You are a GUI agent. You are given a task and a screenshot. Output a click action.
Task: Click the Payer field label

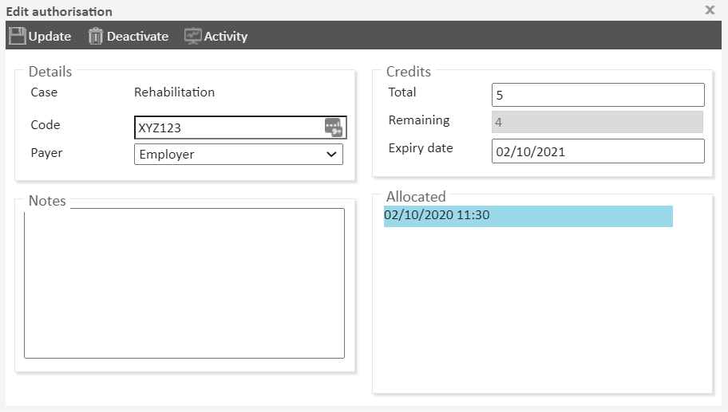[46, 153]
